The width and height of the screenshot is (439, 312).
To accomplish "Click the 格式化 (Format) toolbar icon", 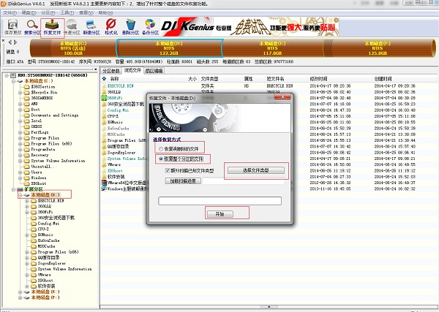I will 111,28.
